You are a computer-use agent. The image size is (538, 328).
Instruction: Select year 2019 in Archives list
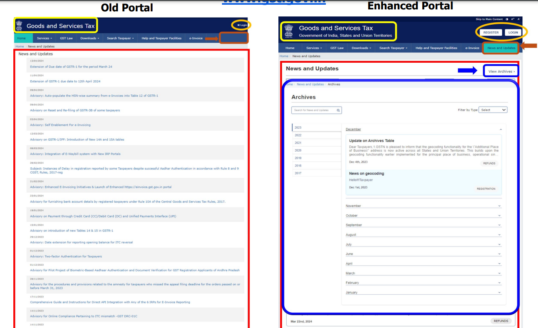[x=317, y=158]
